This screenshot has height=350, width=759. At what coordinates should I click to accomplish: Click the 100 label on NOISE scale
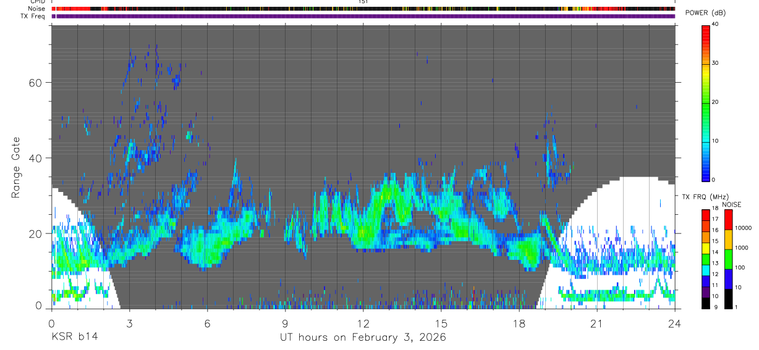pyautogui.click(x=740, y=268)
